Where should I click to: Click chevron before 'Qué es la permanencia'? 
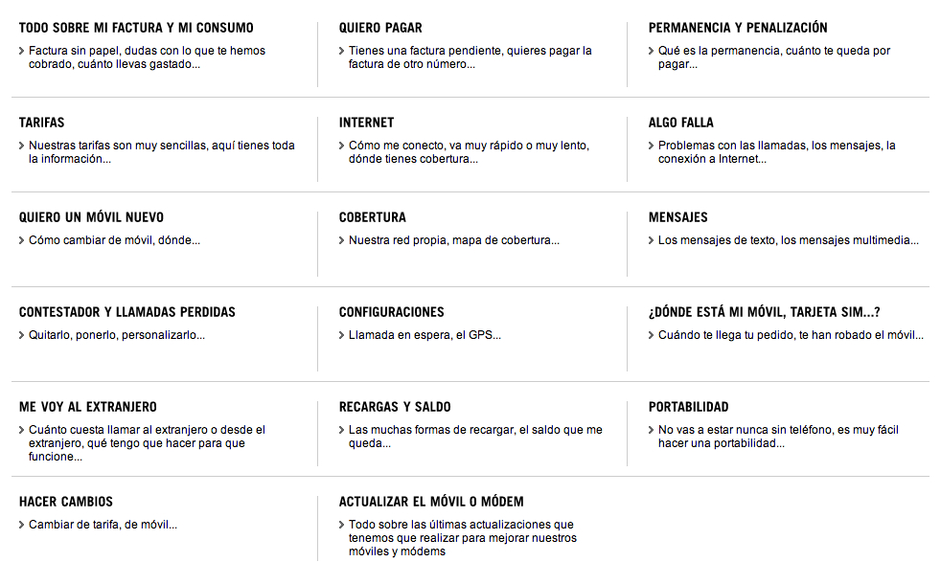652,51
